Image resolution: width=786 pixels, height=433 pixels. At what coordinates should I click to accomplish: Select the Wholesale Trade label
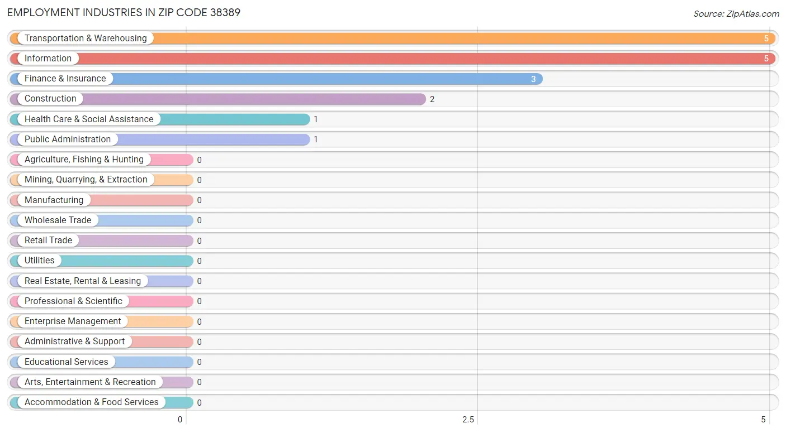pos(58,220)
